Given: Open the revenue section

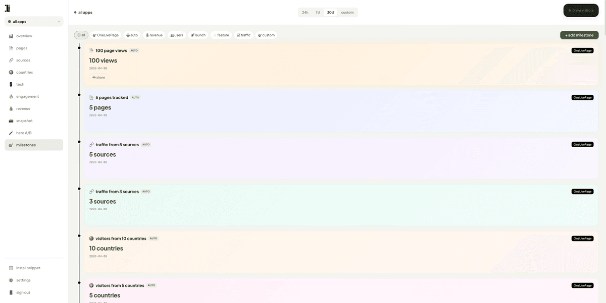Looking at the screenshot, I should (23, 108).
